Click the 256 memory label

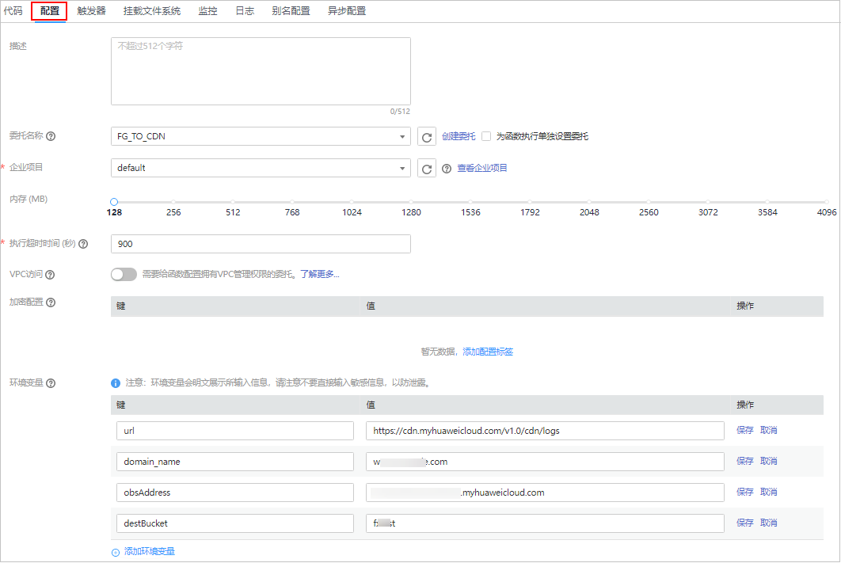pos(173,212)
